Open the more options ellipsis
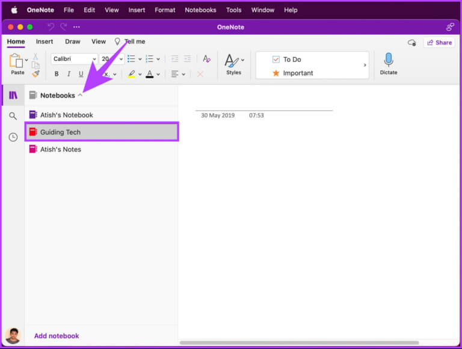The height and width of the screenshot is (349, 462). tap(76, 27)
